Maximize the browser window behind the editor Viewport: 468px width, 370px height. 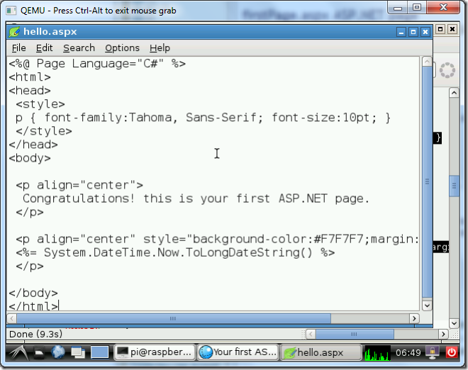tap(440, 29)
